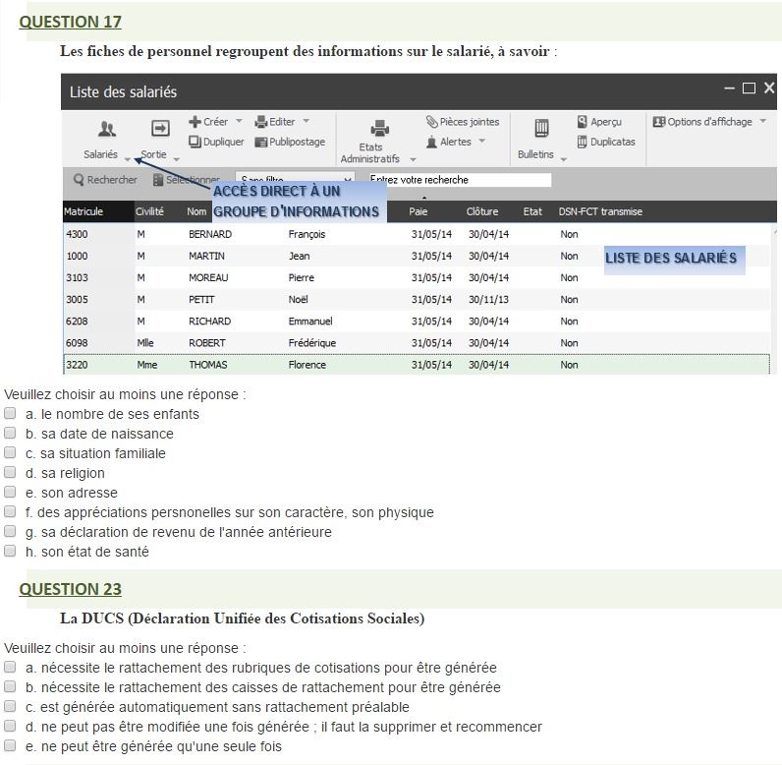Viewport: 782px width, 765px height.
Task: Open Options d'affichage dropdown arrow
Action: (763, 121)
